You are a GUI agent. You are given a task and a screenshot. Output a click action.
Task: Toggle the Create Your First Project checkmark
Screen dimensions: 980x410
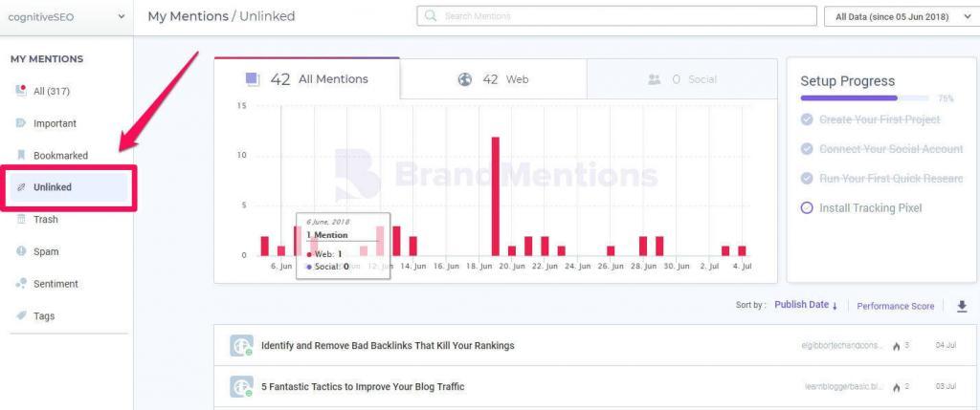(807, 119)
